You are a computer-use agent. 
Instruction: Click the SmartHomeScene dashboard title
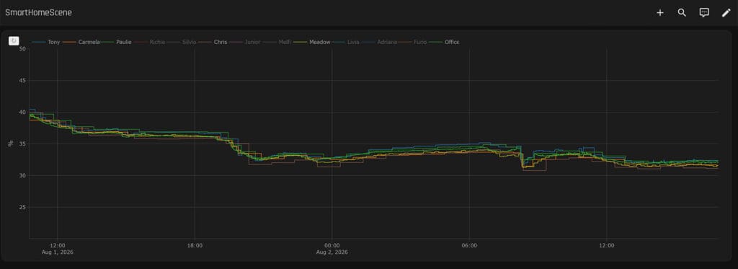[38, 13]
